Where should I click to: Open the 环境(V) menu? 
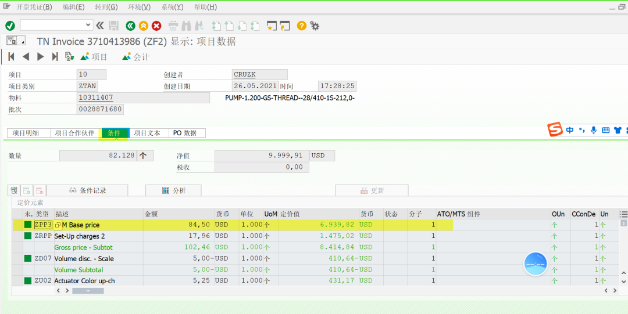[x=140, y=7]
